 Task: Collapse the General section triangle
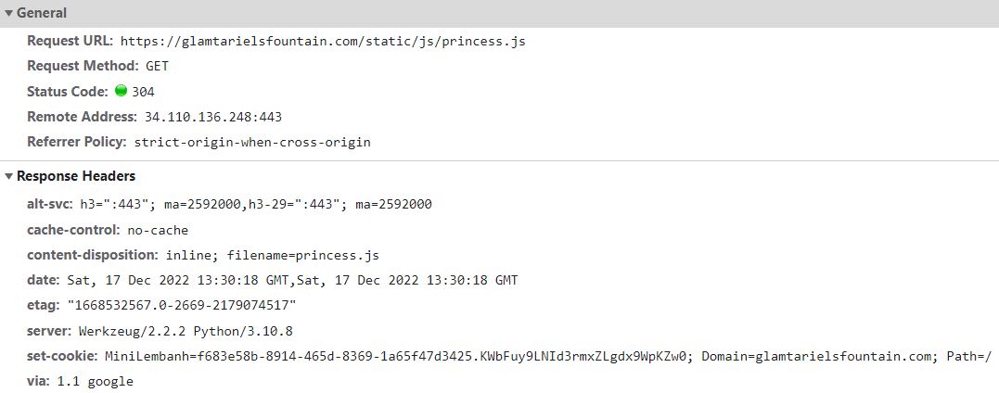8,13
